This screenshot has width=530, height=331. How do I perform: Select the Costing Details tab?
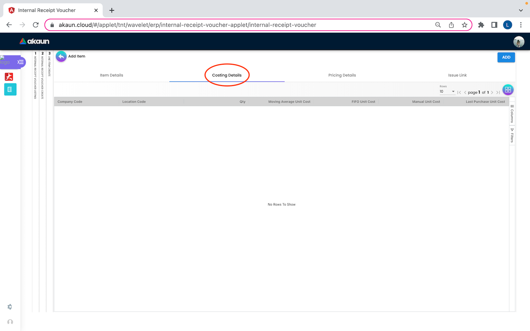[227, 75]
